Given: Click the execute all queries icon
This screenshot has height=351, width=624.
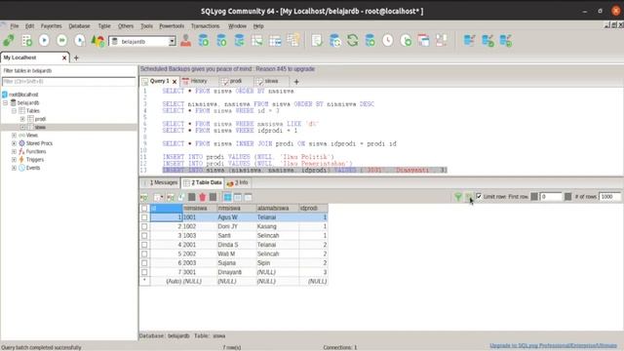Looking at the screenshot, I should coord(61,40).
